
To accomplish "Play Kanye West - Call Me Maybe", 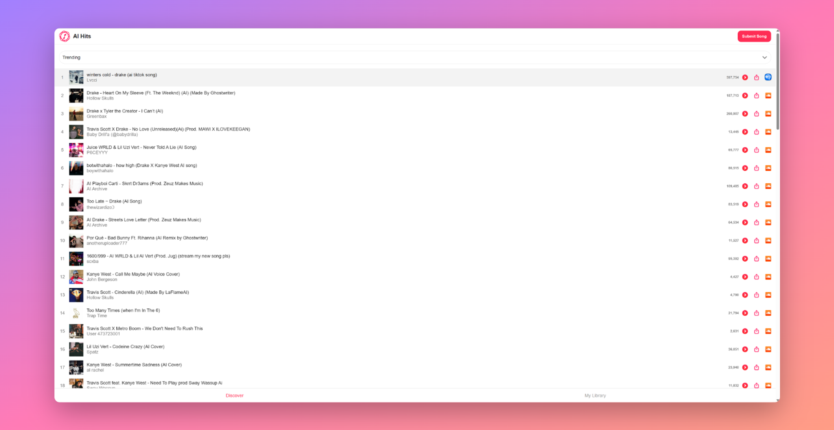I will tap(745, 277).
